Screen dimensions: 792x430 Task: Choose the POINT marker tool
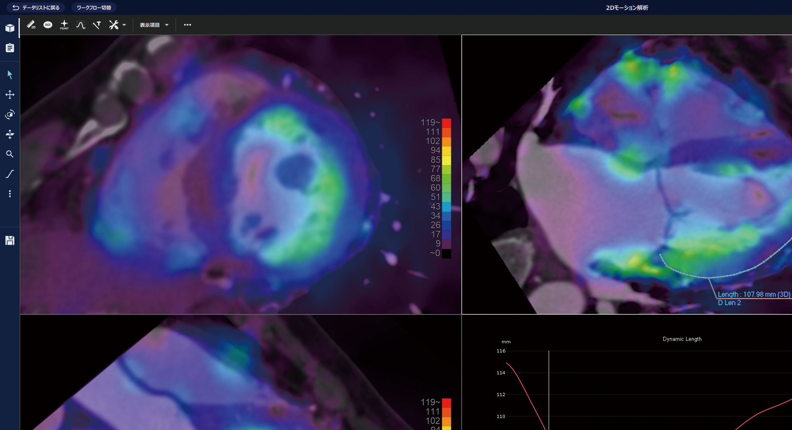point(64,25)
